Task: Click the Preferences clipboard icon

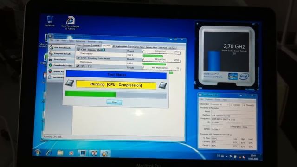Action: pos(50,77)
